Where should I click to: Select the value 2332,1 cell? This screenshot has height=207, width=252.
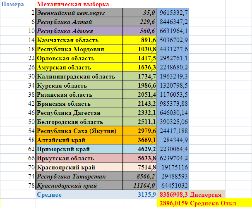click(140, 113)
